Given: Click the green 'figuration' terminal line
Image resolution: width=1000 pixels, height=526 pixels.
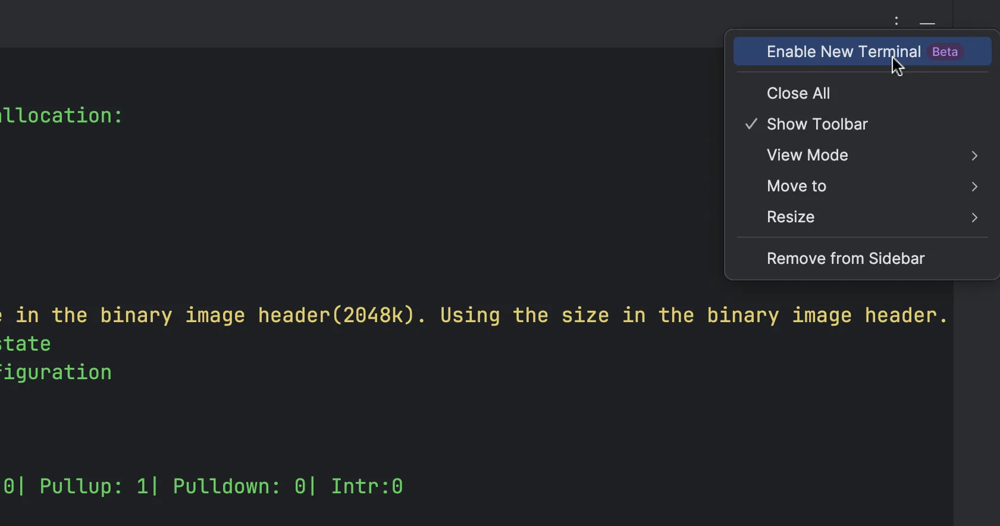Looking at the screenshot, I should pos(56,372).
